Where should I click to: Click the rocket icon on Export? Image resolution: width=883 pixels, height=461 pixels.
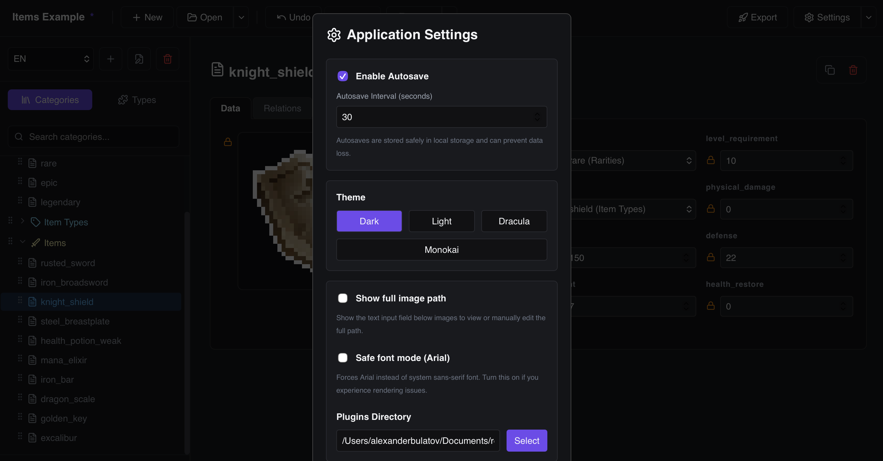tap(743, 17)
